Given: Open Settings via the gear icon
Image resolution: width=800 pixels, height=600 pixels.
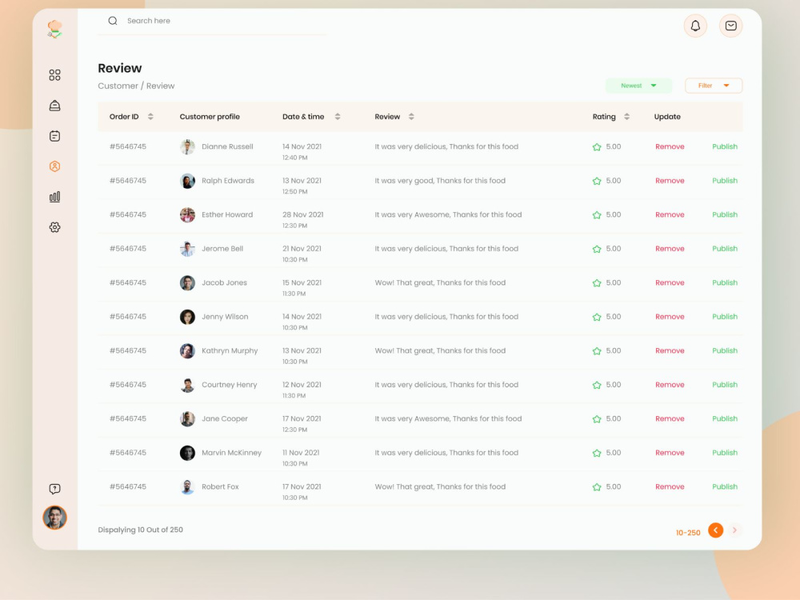Looking at the screenshot, I should click(x=54, y=227).
